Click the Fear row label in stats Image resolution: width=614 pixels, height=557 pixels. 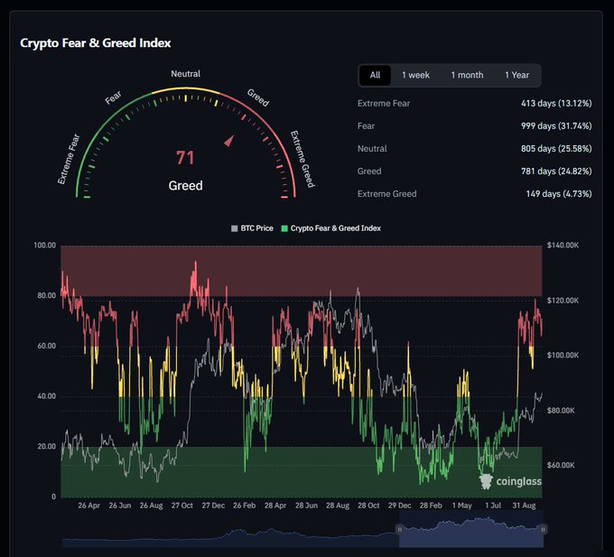click(366, 126)
